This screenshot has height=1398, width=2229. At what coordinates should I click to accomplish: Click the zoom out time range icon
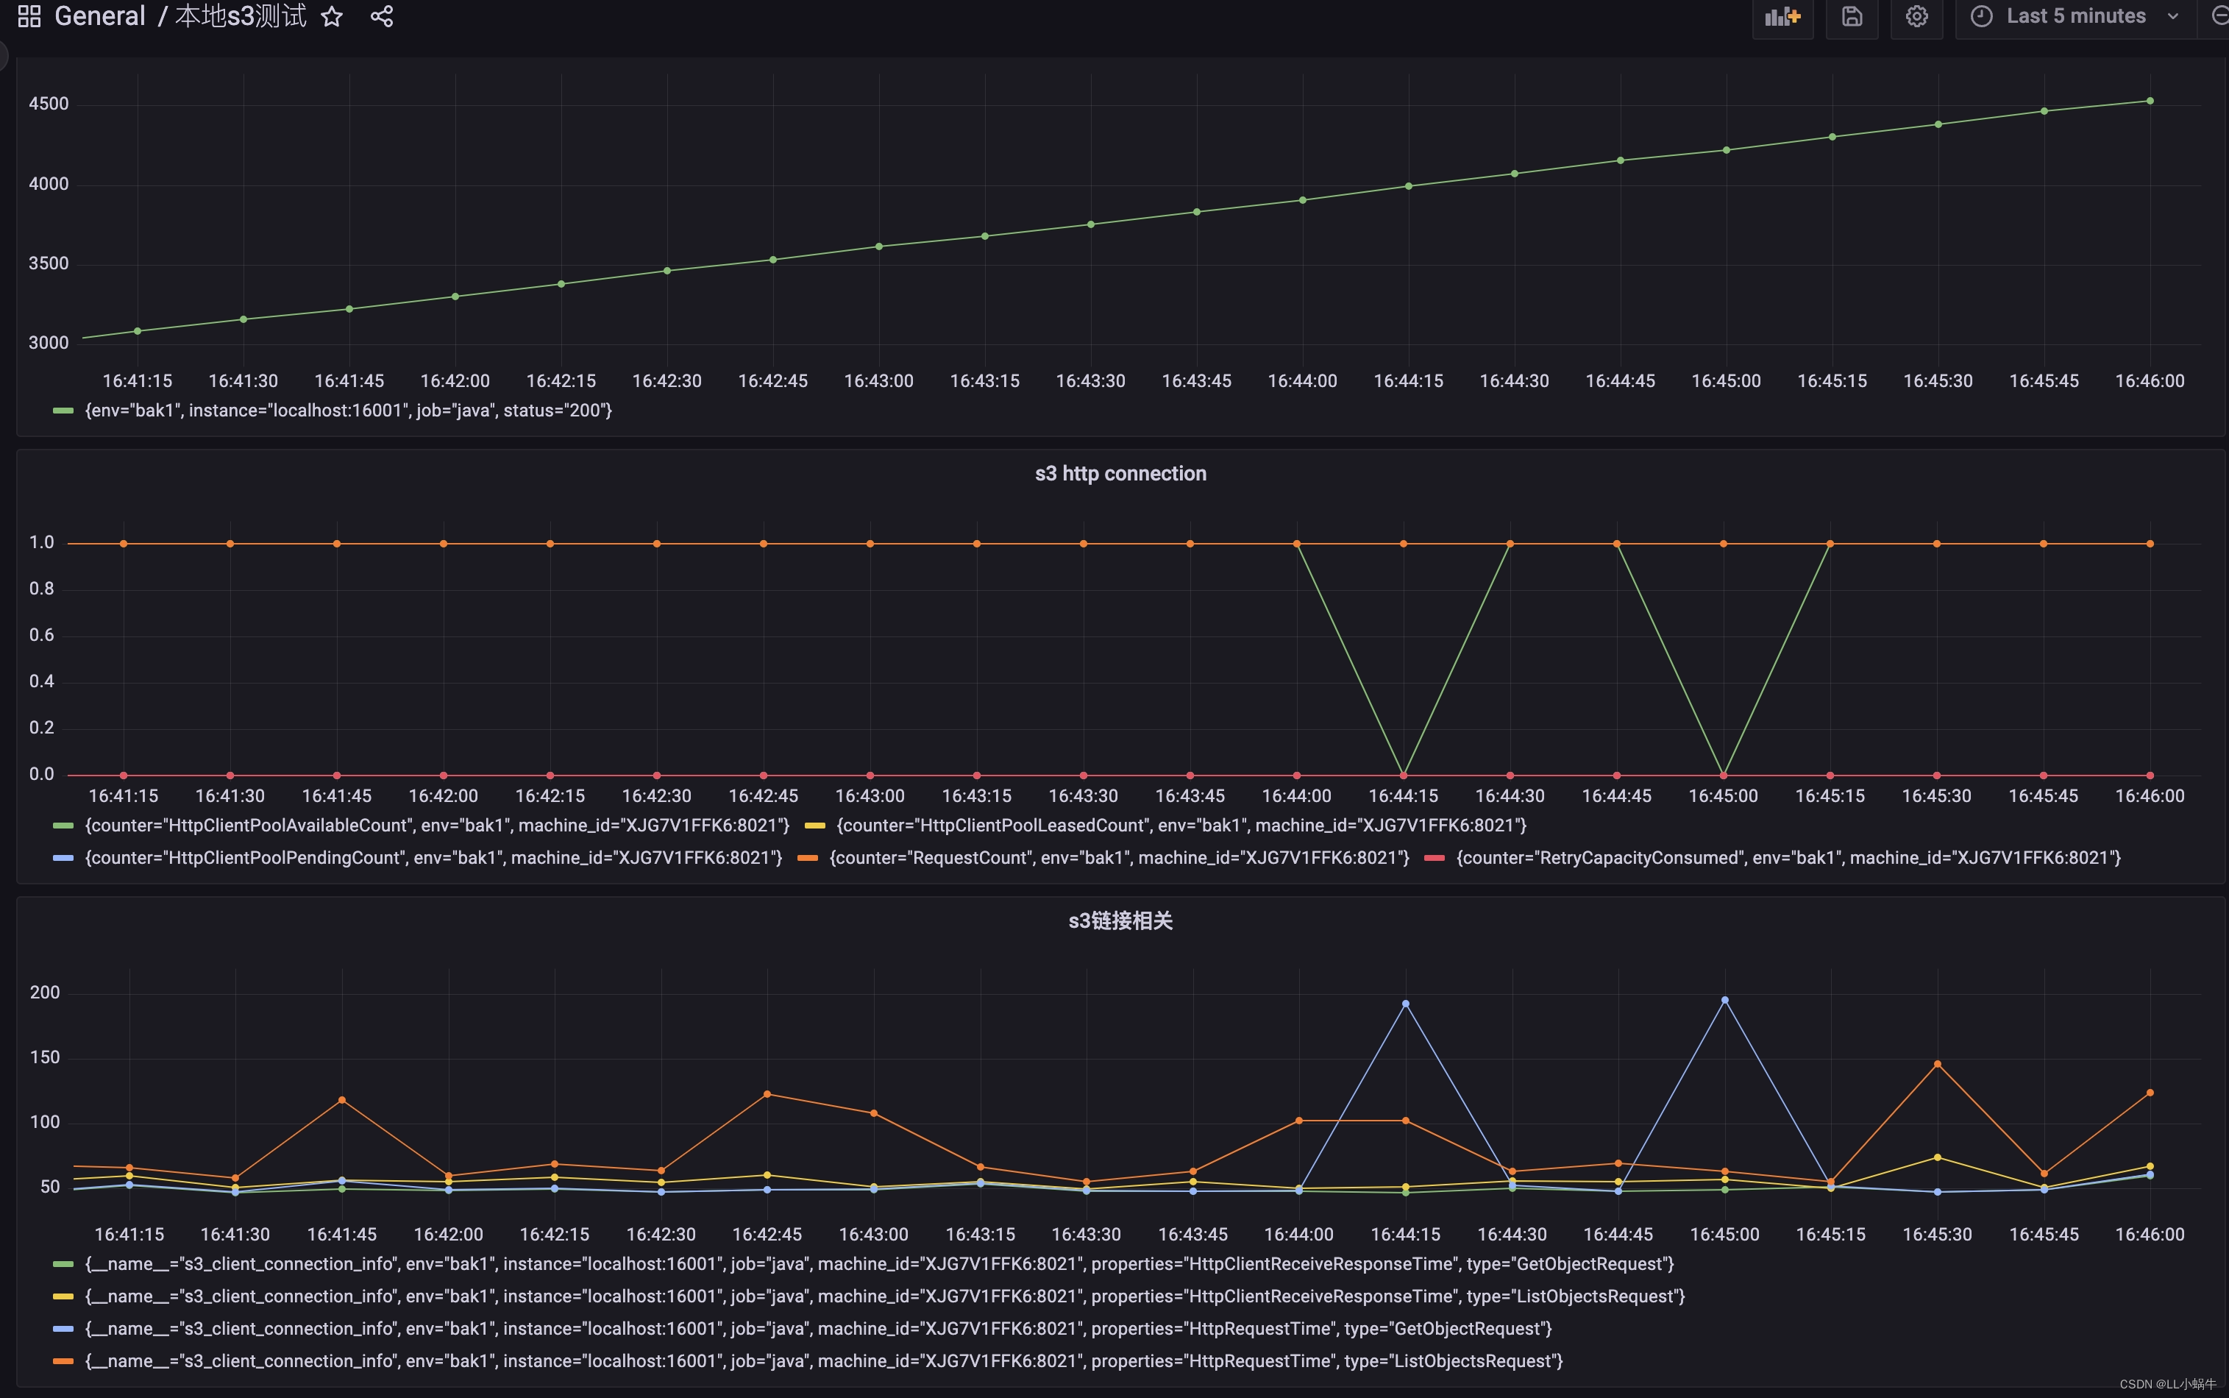pos(2218,17)
